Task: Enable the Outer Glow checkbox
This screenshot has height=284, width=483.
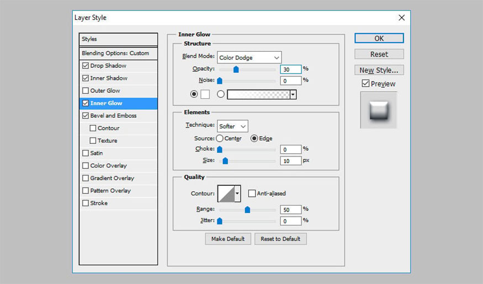Action: pyautogui.click(x=85, y=91)
